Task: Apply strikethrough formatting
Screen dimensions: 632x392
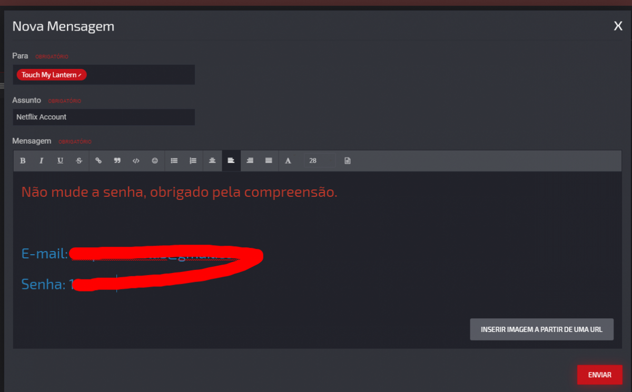Action: (x=80, y=160)
